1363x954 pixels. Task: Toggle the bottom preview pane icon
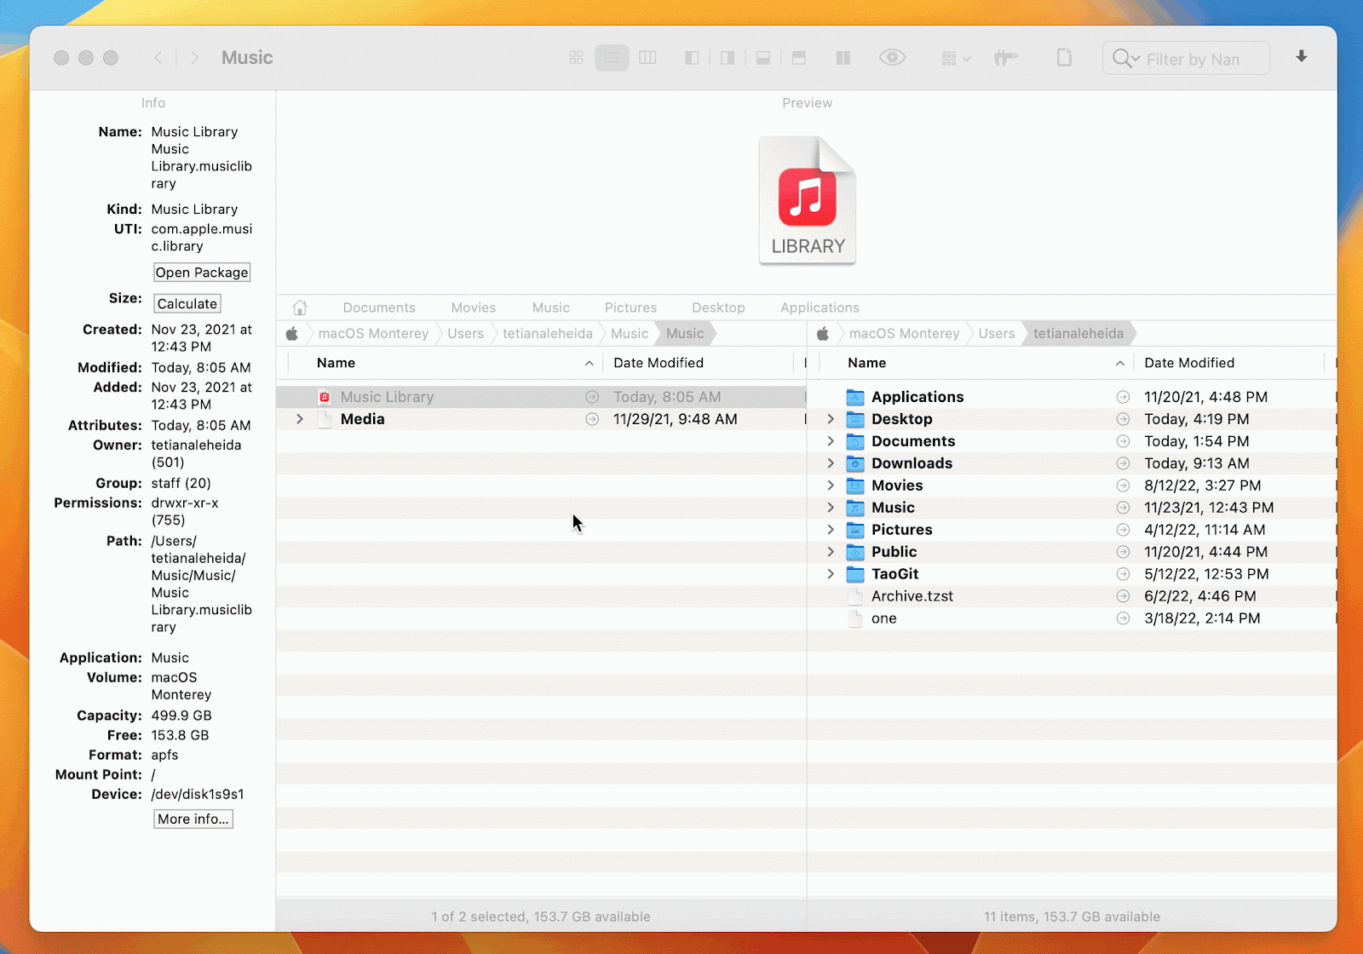(x=763, y=57)
